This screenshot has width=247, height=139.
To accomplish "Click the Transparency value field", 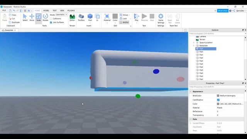I will point(230,115).
